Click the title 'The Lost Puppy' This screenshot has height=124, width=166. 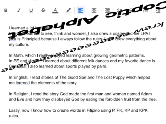click(x=110, y=77)
